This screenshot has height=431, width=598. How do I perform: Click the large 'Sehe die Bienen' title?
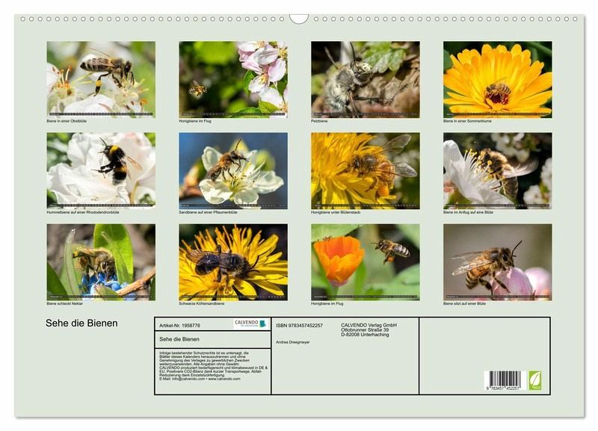coord(81,323)
